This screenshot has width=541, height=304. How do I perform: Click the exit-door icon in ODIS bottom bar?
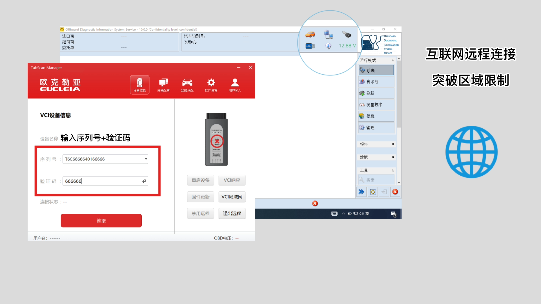pos(384,192)
